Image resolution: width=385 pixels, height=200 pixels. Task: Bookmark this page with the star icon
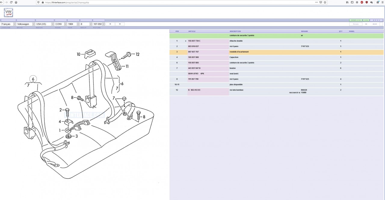pyautogui.click(x=325, y=2)
